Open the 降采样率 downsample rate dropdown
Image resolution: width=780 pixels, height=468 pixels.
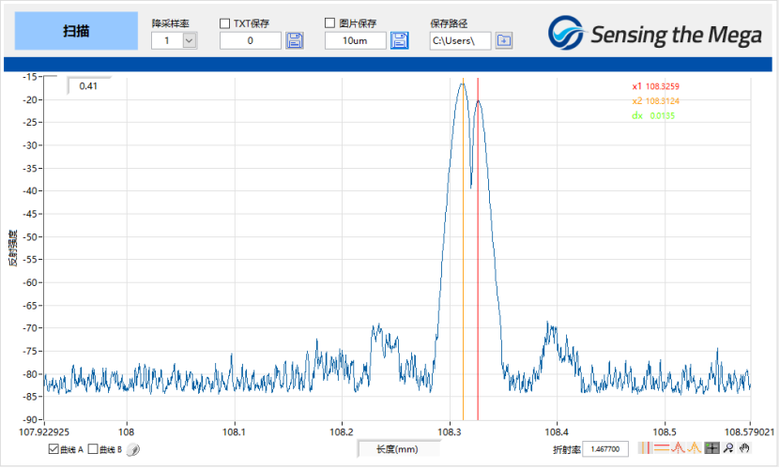189,40
